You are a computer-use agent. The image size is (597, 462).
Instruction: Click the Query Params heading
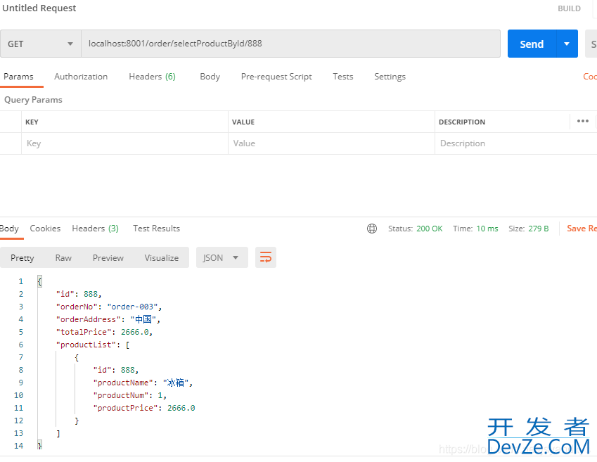click(x=33, y=100)
